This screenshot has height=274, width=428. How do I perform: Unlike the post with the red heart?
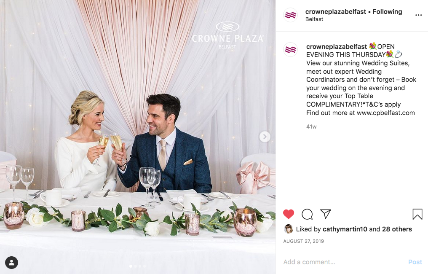pyautogui.click(x=289, y=214)
